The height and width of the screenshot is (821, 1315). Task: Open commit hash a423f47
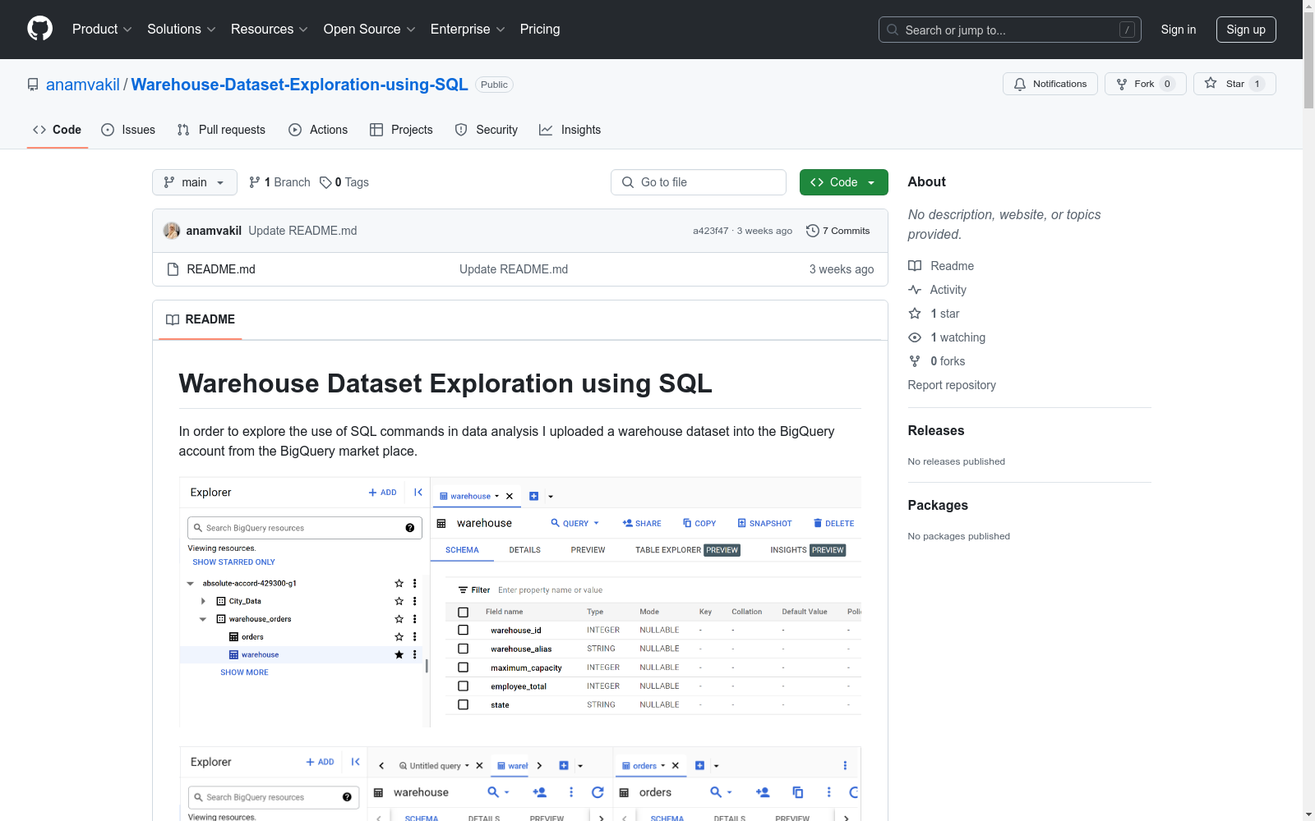click(x=710, y=231)
